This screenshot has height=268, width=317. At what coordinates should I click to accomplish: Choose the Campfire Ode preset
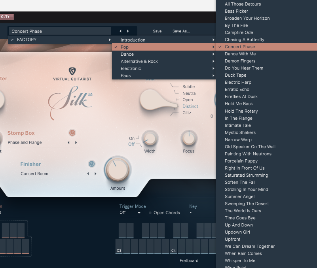point(266,32)
